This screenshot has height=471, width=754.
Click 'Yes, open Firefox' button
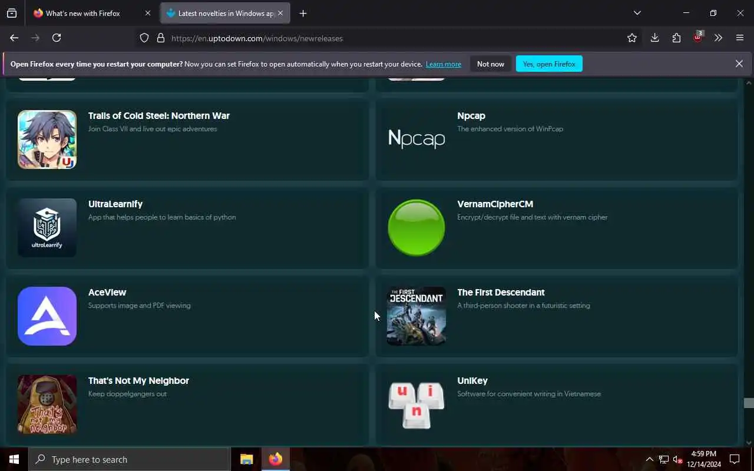[549, 64]
